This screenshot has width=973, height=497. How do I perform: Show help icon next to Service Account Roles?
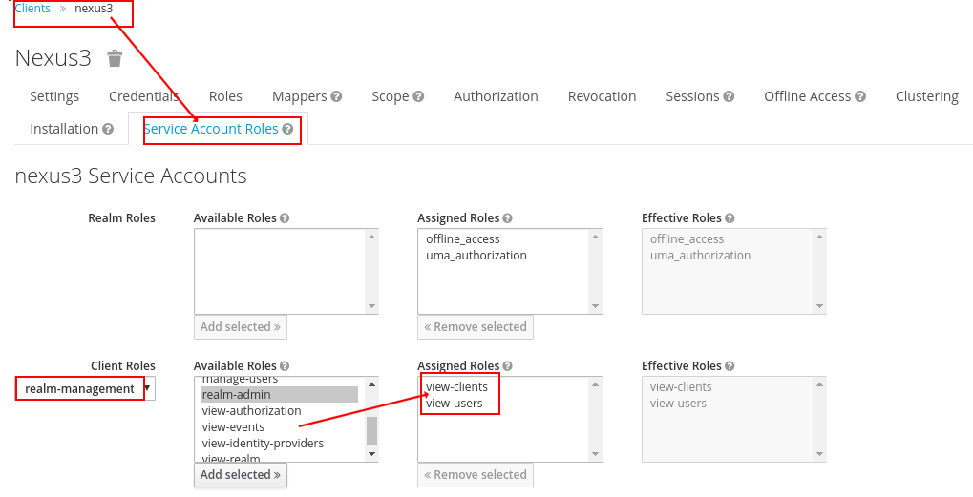pyautogui.click(x=287, y=129)
